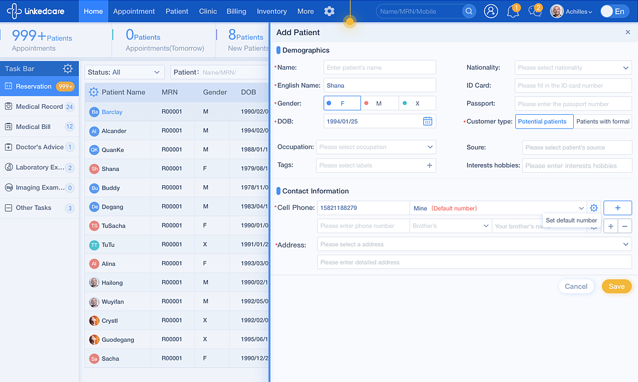
Task: Open the DOB calendar picker icon
Action: point(427,121)
